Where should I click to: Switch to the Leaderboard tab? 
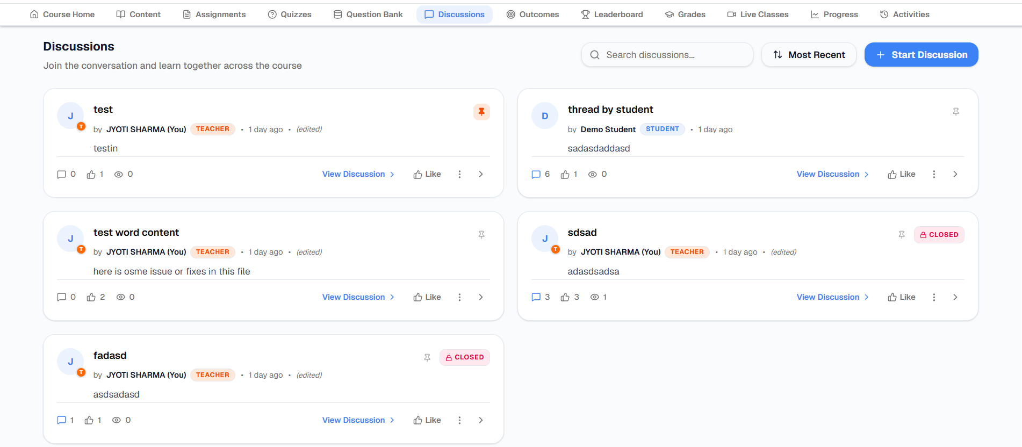pyautogui.click(x=611, y=15)
